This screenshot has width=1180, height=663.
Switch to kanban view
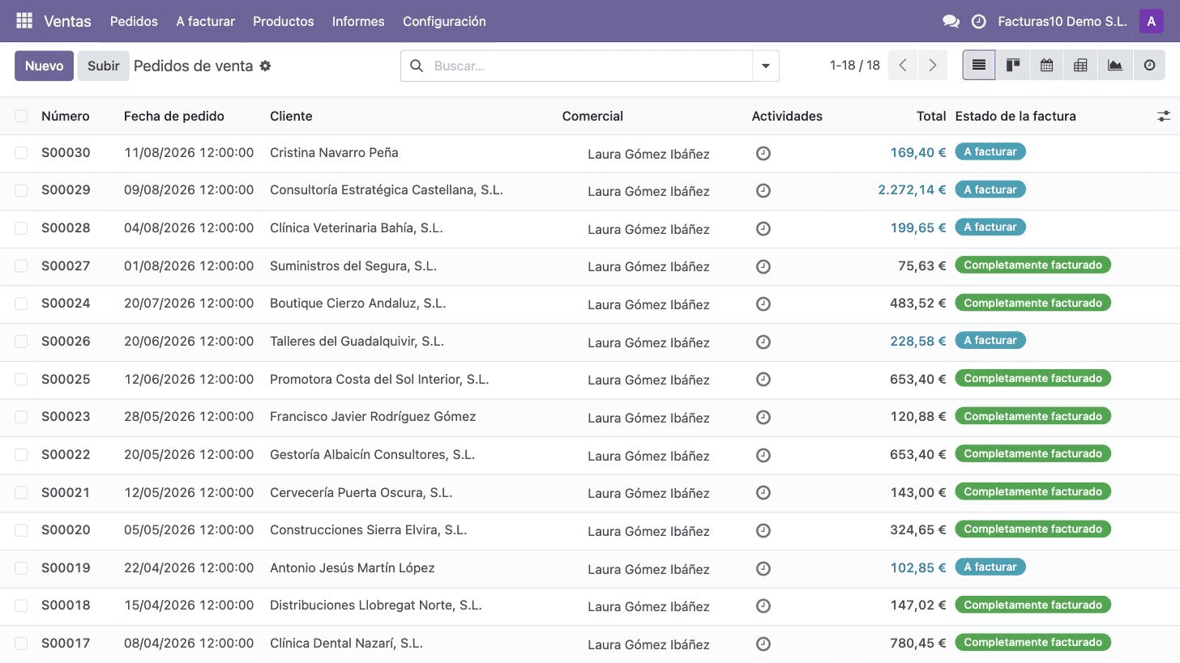click(x=1013, y=66)
